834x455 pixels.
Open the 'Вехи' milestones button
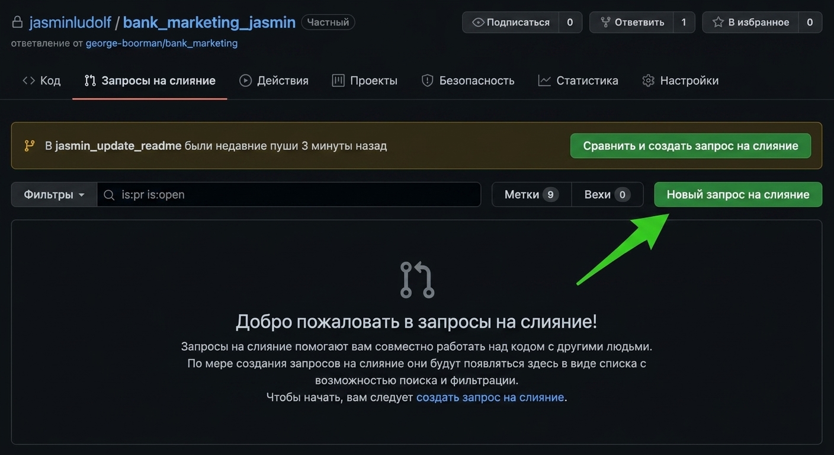point(607,194)
